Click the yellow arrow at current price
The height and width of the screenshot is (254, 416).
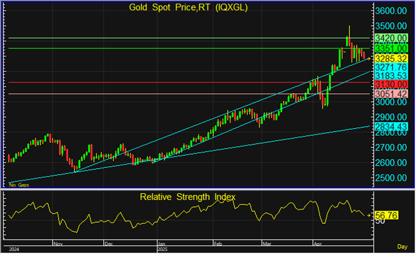[369, 59]
